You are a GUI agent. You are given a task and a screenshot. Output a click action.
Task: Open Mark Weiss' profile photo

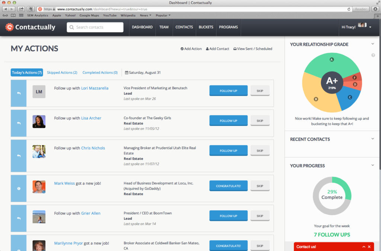tap(39, 187)
